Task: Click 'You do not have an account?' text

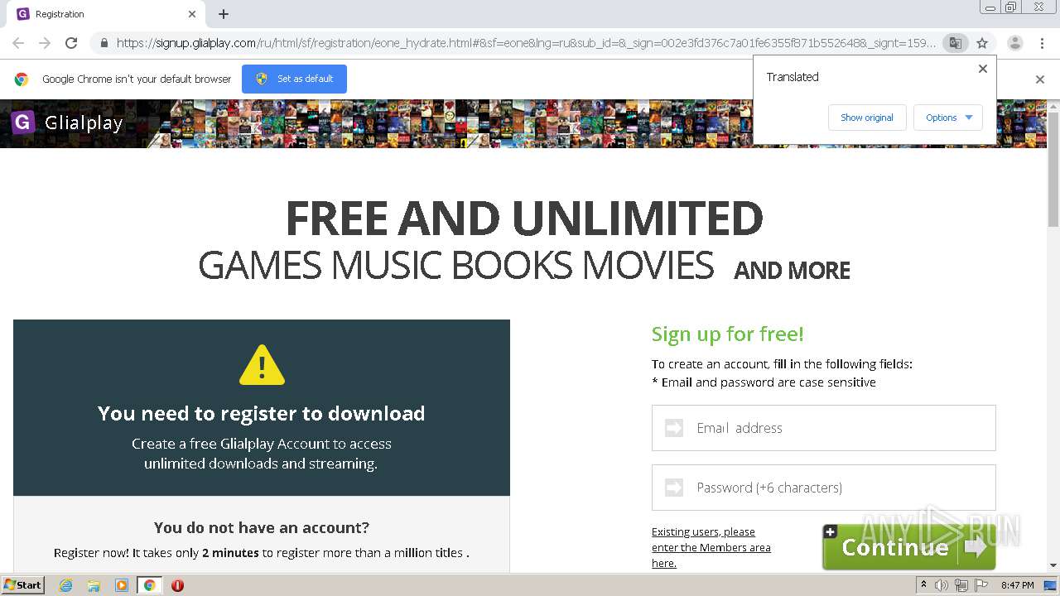Action: [262, 527]
